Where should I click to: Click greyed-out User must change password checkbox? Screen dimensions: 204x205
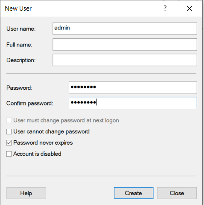coord(9,120)
